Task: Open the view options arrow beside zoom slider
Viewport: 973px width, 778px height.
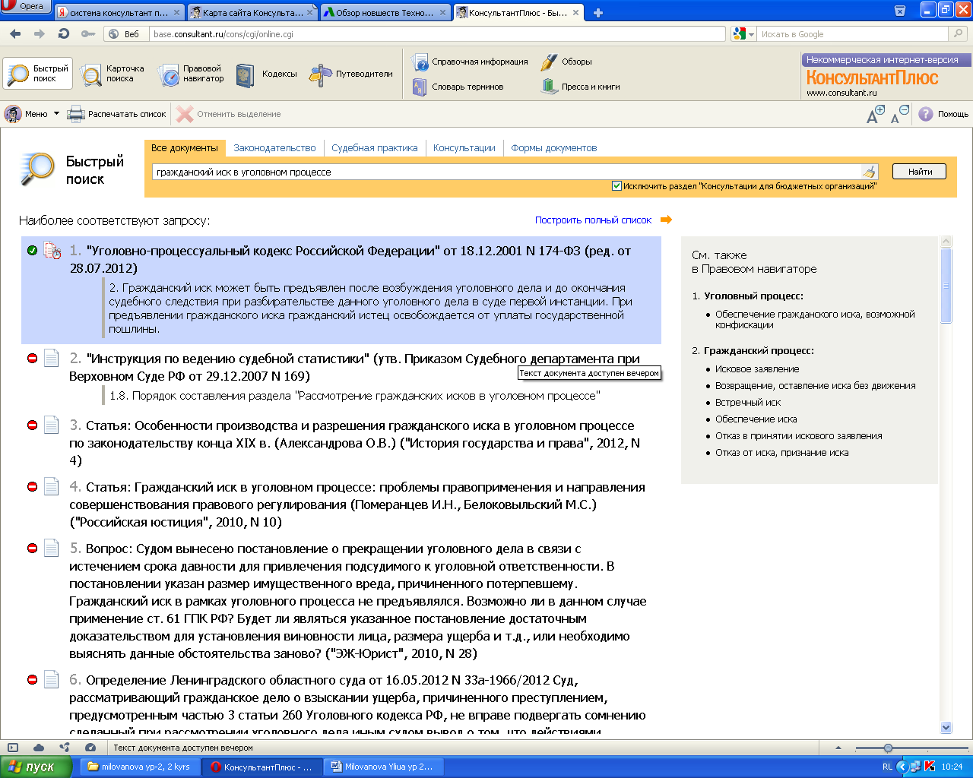Action: [838, 748]
